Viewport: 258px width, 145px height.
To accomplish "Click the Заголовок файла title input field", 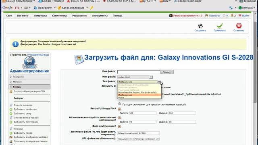I will click(x=138, y=133).
